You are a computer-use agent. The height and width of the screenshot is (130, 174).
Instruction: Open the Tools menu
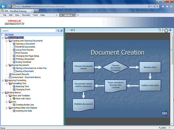pyautogui.click(x=35, y=15)
